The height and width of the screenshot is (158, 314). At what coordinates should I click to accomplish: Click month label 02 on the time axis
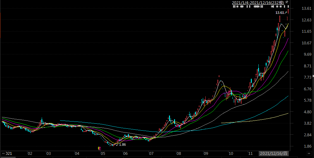tap(30, 153)
